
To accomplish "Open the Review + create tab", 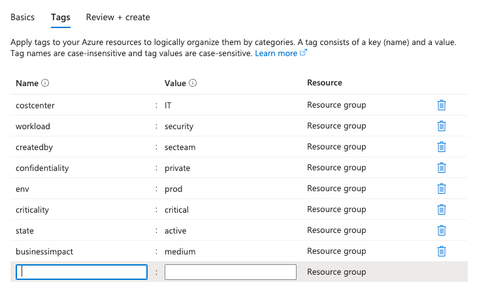I will click(x=118, y=17).
